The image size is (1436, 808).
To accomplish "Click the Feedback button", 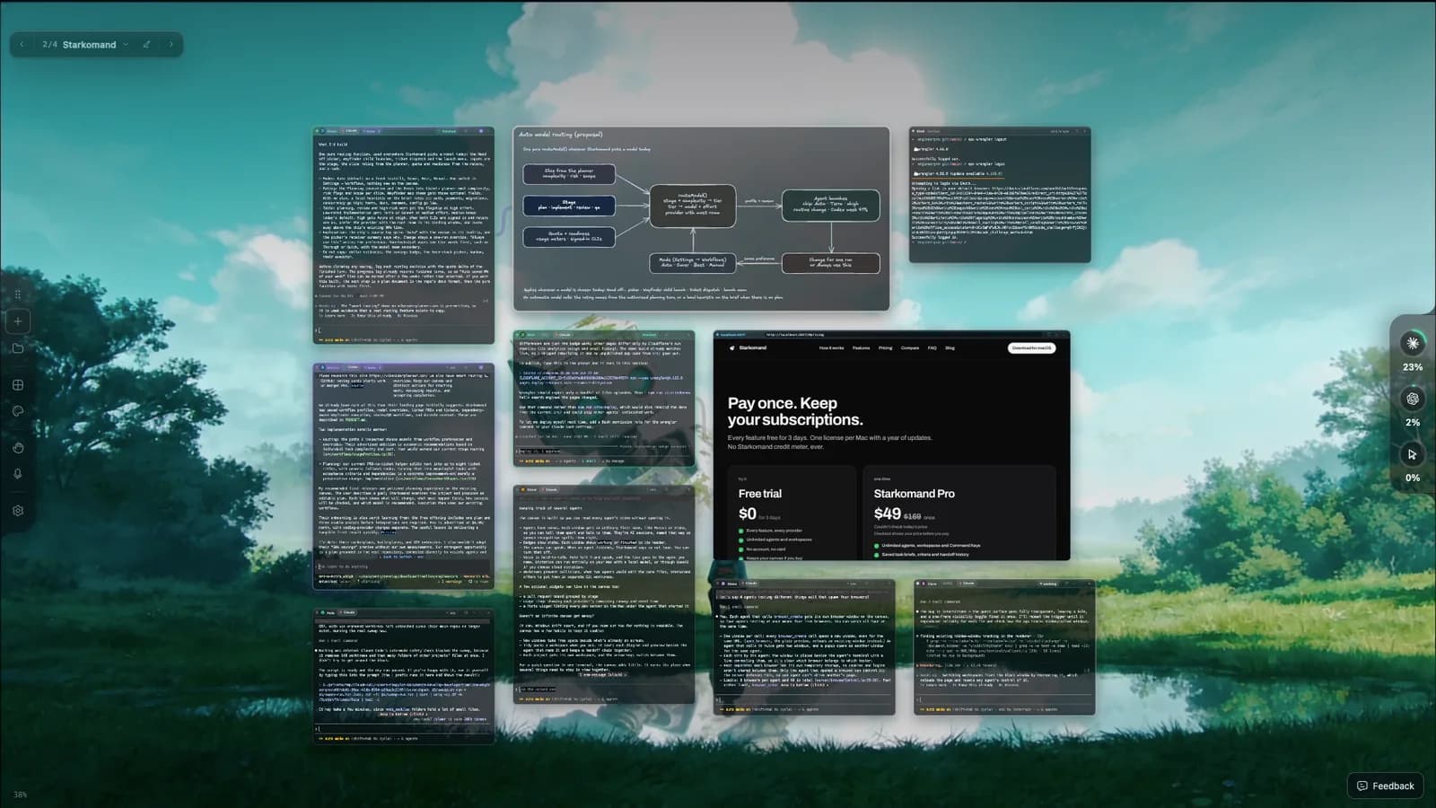I will click(x=1385, y=786).
